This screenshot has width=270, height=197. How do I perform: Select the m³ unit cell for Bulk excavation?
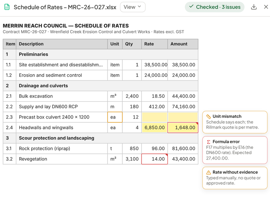tap(115, 96)
